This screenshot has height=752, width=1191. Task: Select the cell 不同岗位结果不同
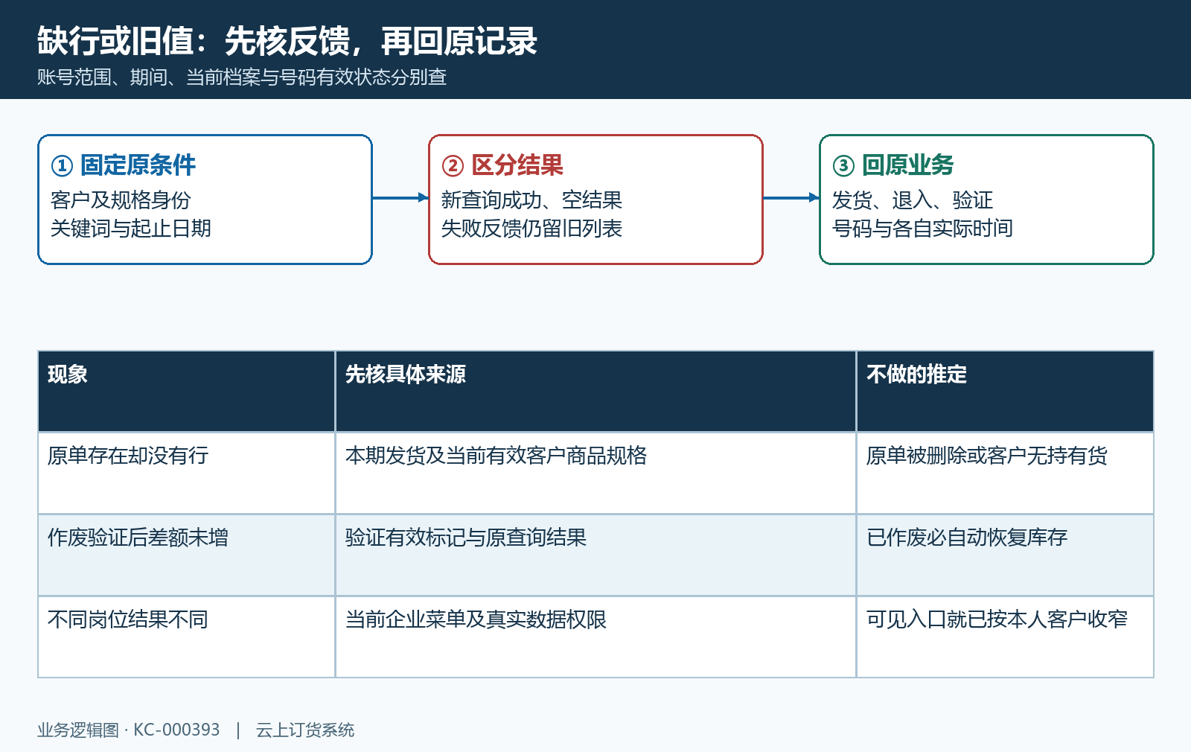(x=187, y=637)
